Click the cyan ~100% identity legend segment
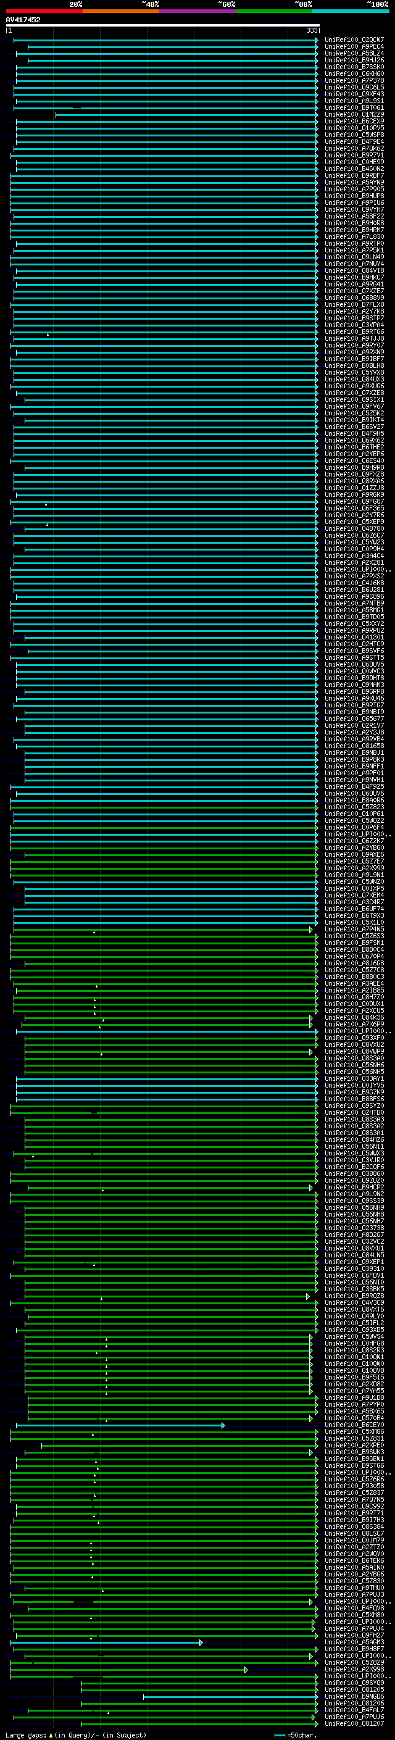 (351, 11)
